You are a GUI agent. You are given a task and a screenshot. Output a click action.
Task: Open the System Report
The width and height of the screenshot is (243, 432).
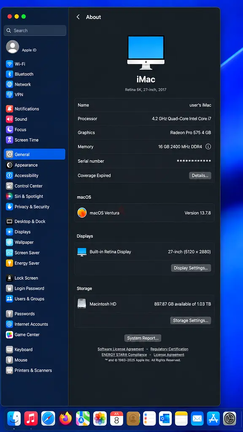[x=143, y=338]
